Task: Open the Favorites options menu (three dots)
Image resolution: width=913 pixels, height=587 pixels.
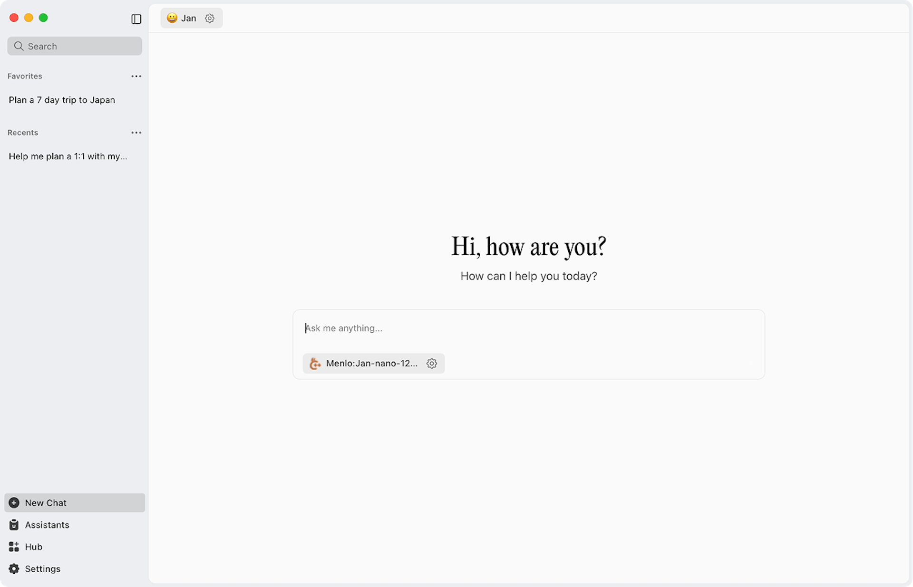Action: pyautogui.click(x=136, y=76)
